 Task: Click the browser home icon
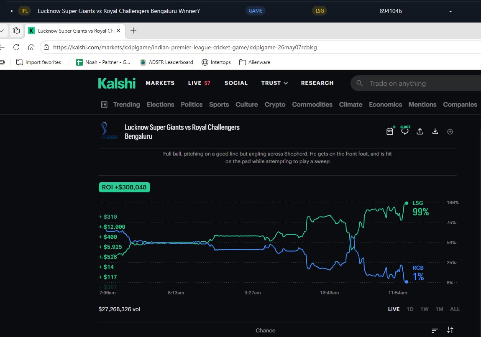click(31, 47)
